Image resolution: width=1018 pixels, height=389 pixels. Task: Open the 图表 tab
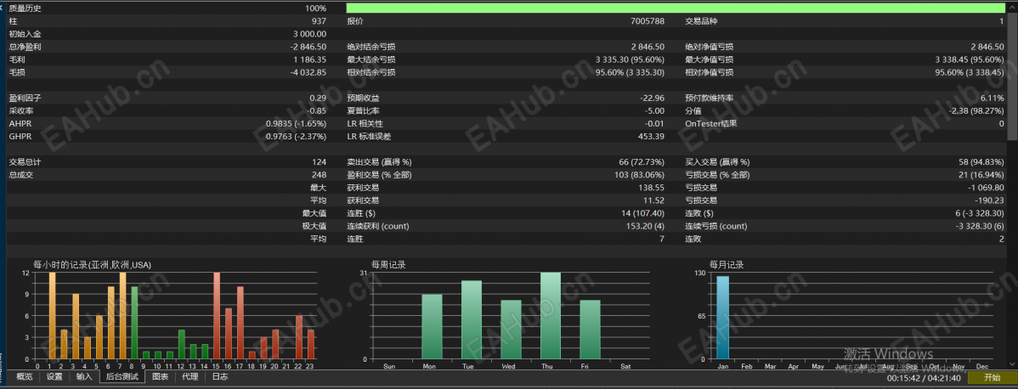[x=160, y=376]
